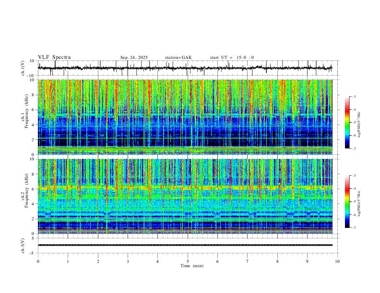The height and width of the screenshot is (293, 380).
Task: Click the ch.1 color bar's log(PSD) label
Action: coord(359,125)
